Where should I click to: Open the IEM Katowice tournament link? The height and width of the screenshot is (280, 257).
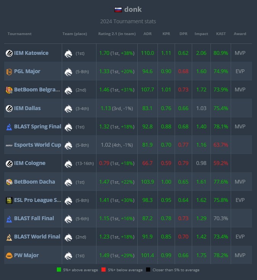click(x=31, y=53)
